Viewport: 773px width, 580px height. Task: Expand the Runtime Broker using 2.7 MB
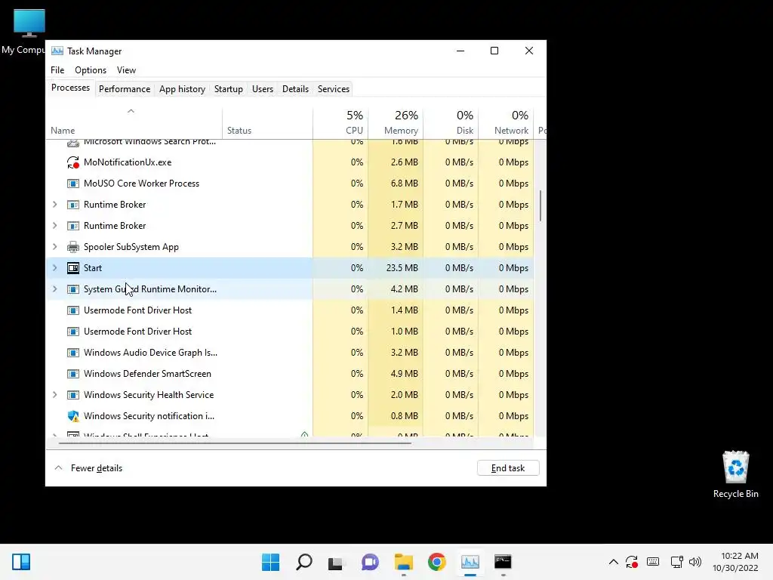(x=54, y=226)
